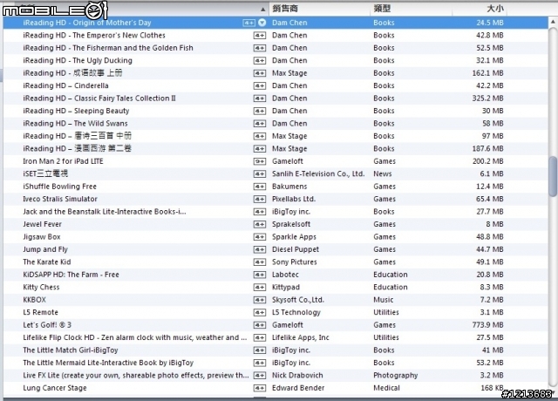The width and height of the screenshot is (558, 401).
Task: Select the Jewel Fever app
Action: click(276, 224)
